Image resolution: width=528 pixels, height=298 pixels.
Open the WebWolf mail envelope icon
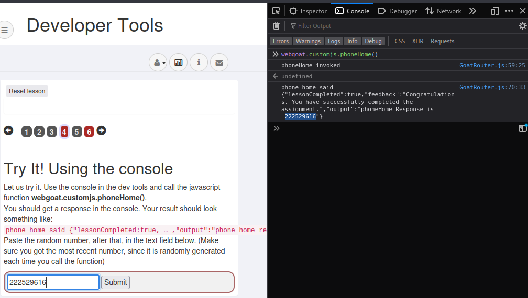219,62
